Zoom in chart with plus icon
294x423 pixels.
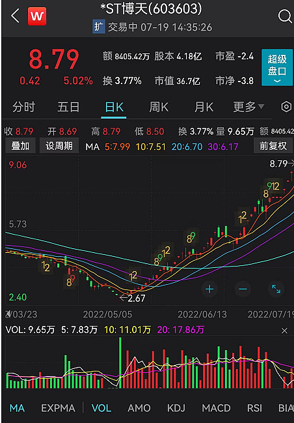pos(209,289)
